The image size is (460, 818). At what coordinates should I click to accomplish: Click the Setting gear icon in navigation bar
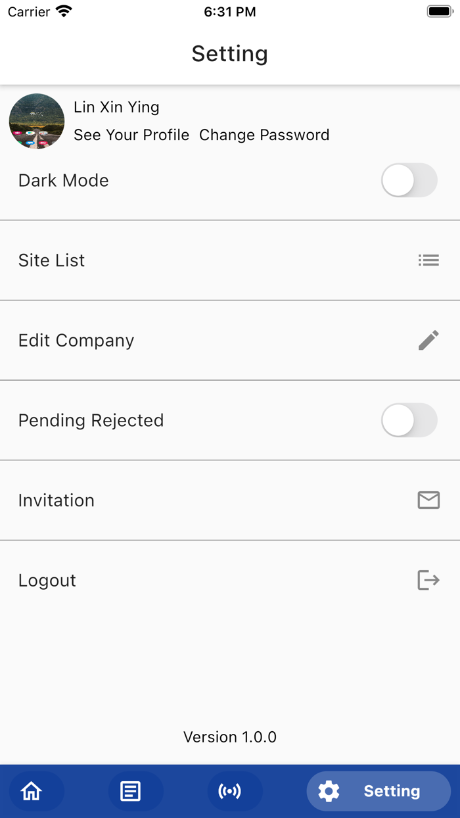point(329,791)
